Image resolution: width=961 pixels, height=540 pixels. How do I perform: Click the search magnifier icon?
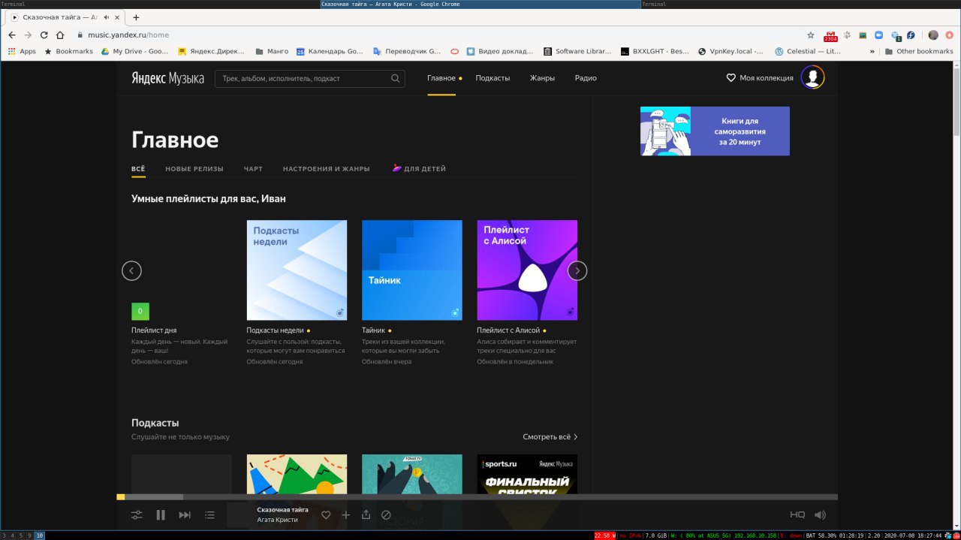point(396,78)
